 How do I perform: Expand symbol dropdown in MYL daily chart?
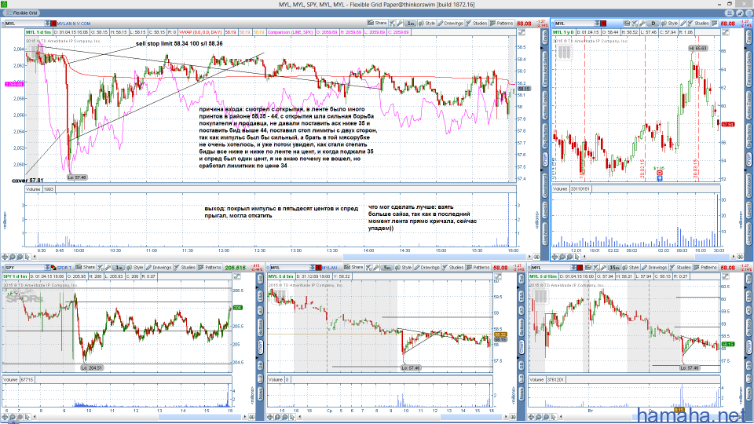click(597, 23)
